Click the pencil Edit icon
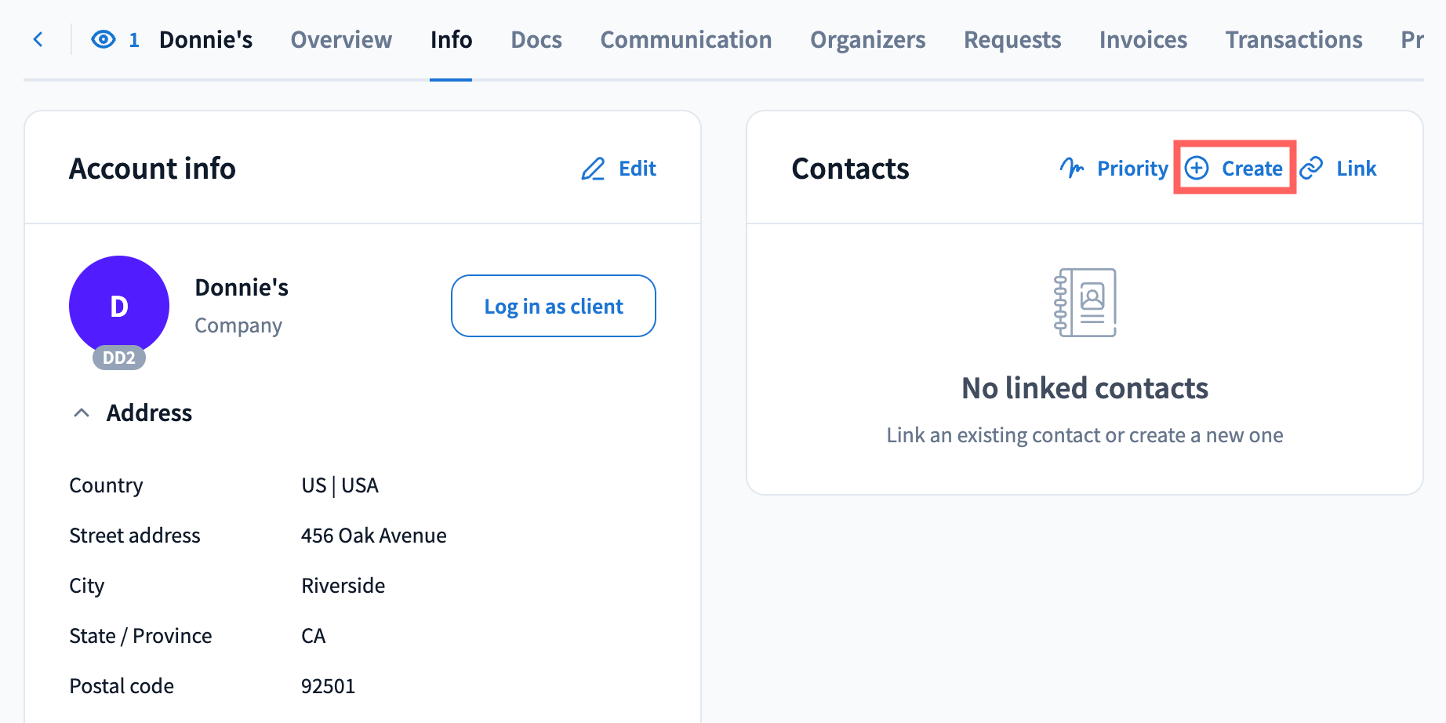This screenshot has width=1446, height=723. click(593, 169)
